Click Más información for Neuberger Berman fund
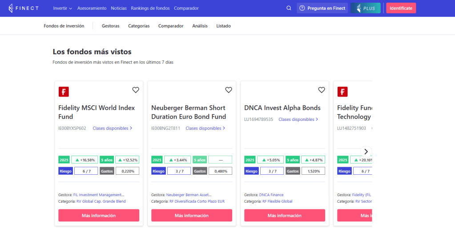The image size is (455, 241). point(191,215)
